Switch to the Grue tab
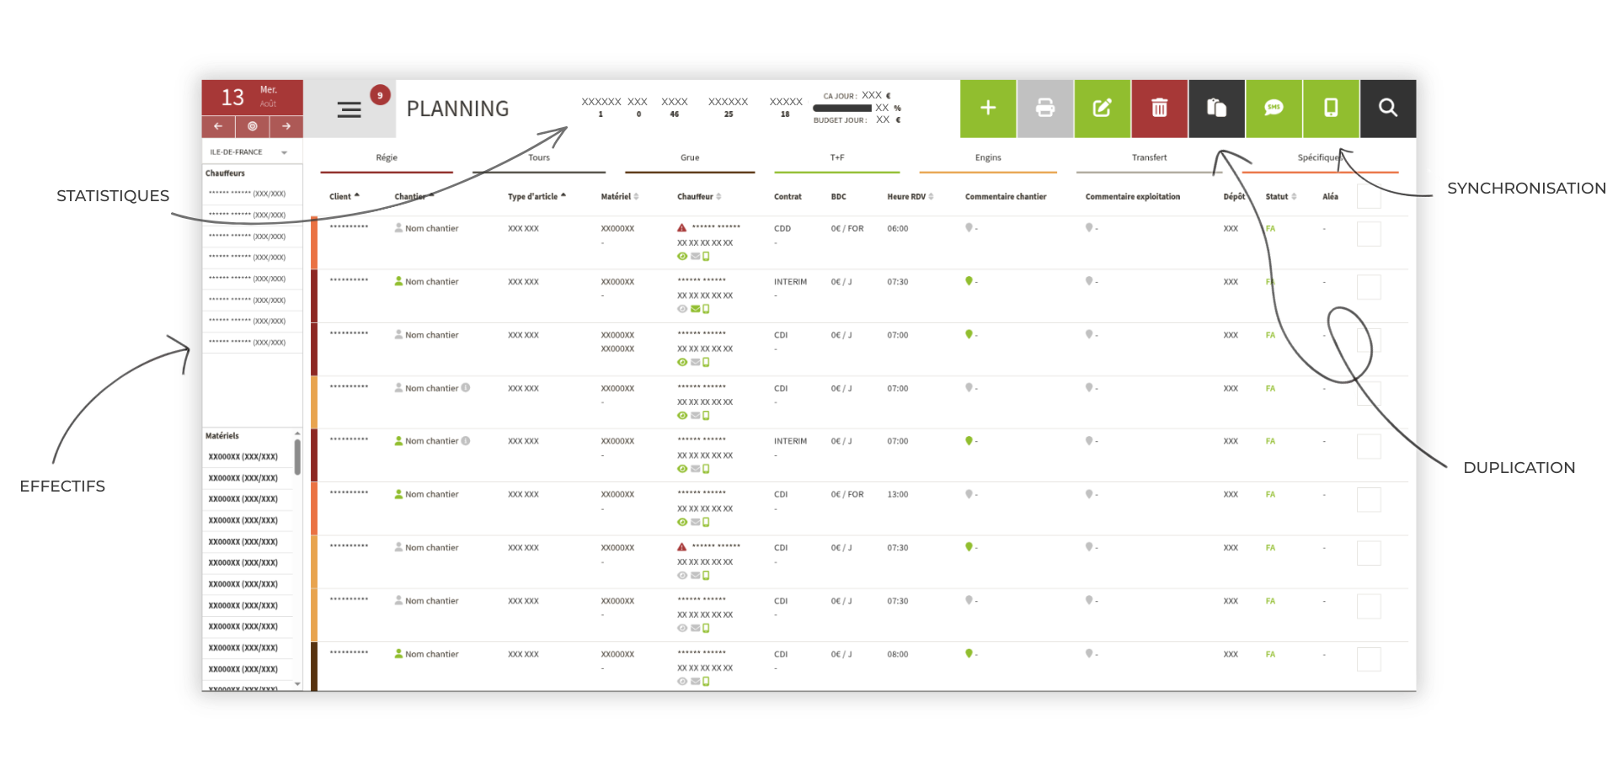 click(690, 158)
